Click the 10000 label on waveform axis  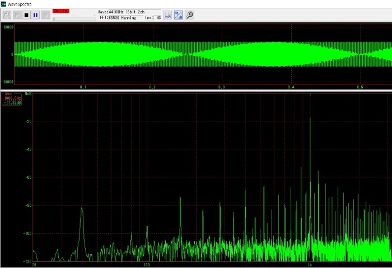(8, 27)
